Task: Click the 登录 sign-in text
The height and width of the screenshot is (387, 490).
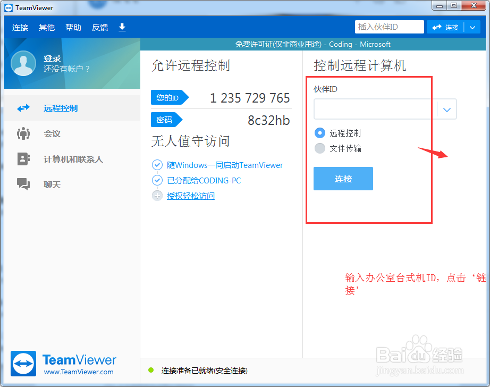Action: coord(52,58)
